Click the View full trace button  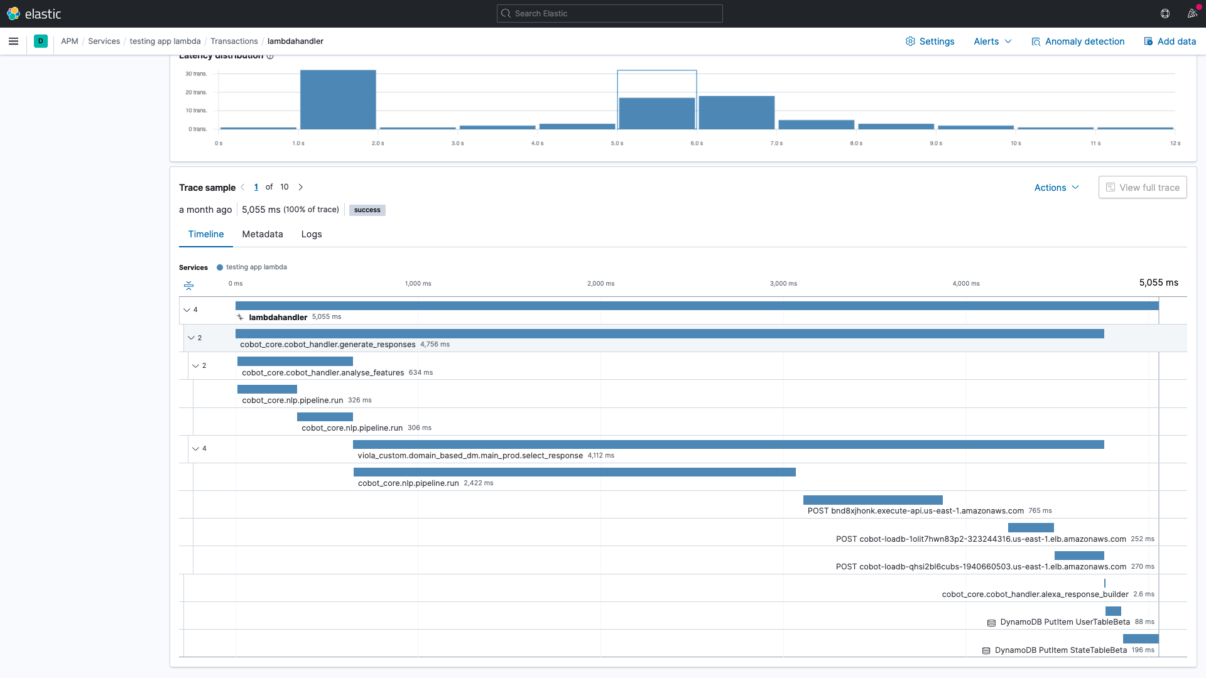[x=1142, y=188]
